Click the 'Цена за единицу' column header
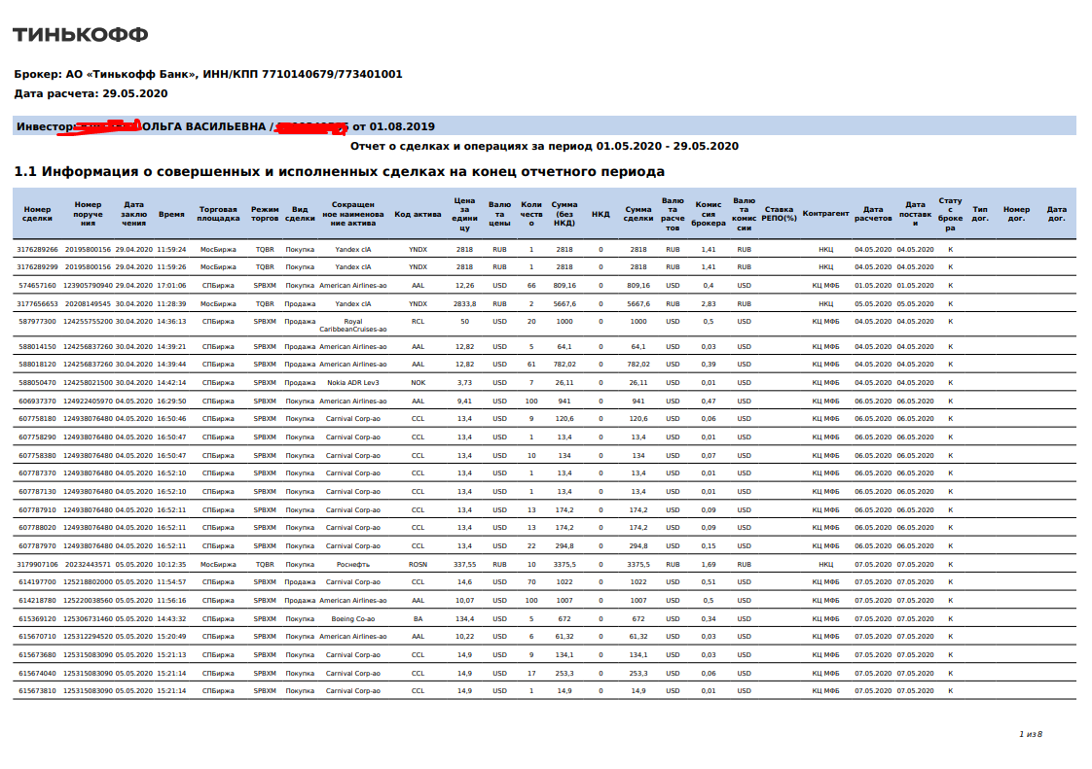The width and height of the screenshot is (1092, 769). tap(464, 214)
